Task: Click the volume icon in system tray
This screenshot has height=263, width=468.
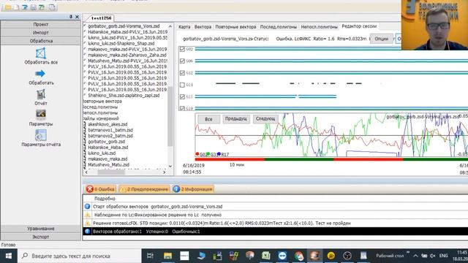Action: click(x=433, y=256)
